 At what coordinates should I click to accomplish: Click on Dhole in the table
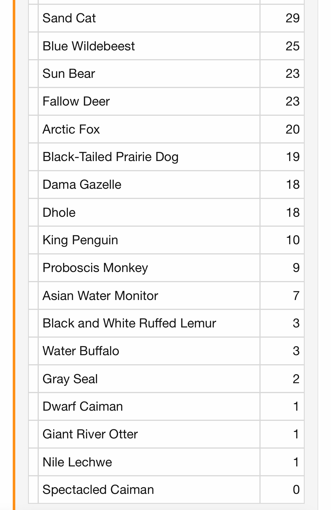click(x=59, y=212)
